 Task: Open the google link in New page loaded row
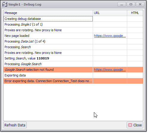tap(110, 36)
